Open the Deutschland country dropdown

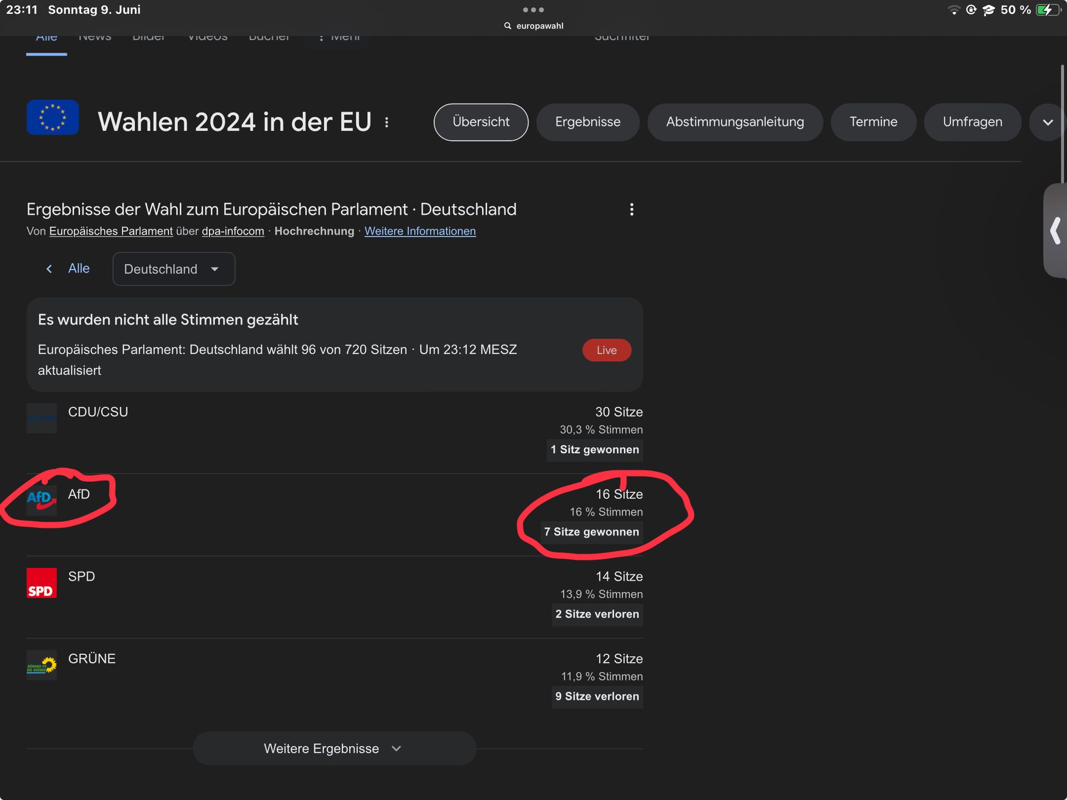click(x=173, y=269)
